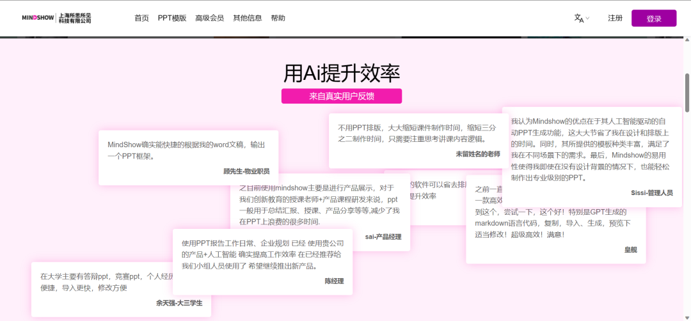Screen dimensions: 691x321
Task: Select 高级会员 in navigation bar
Action: [209, 18]
